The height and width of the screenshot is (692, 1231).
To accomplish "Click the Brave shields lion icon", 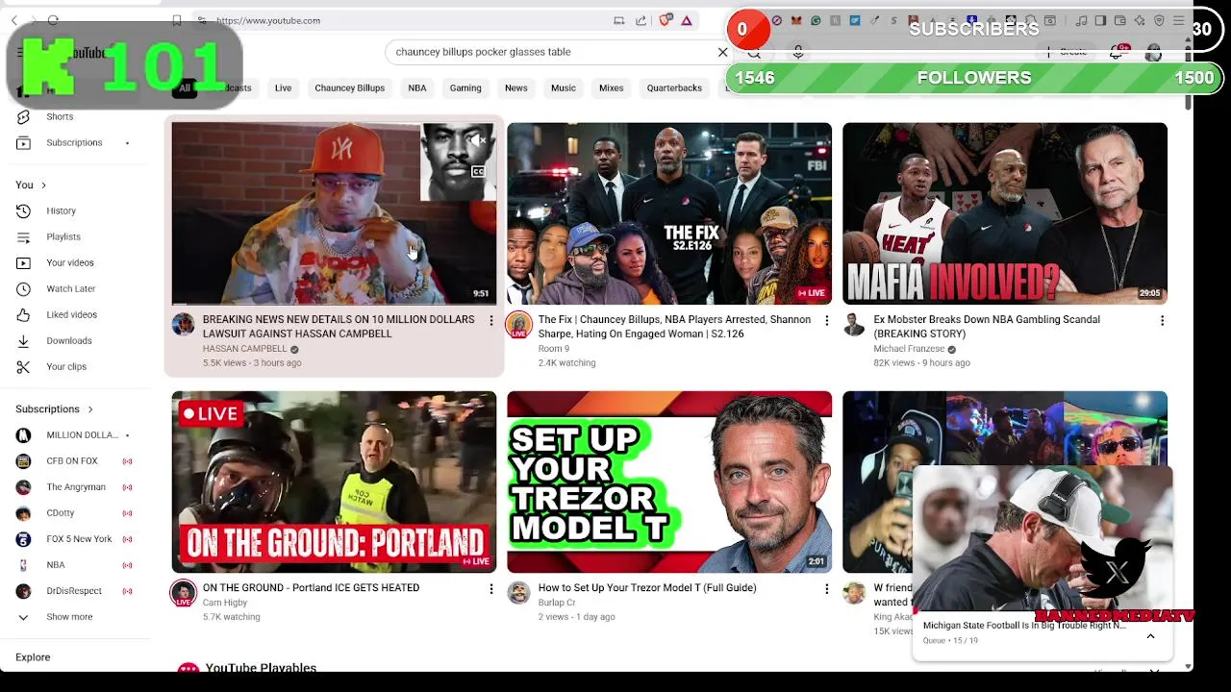I will pos(666,20).
